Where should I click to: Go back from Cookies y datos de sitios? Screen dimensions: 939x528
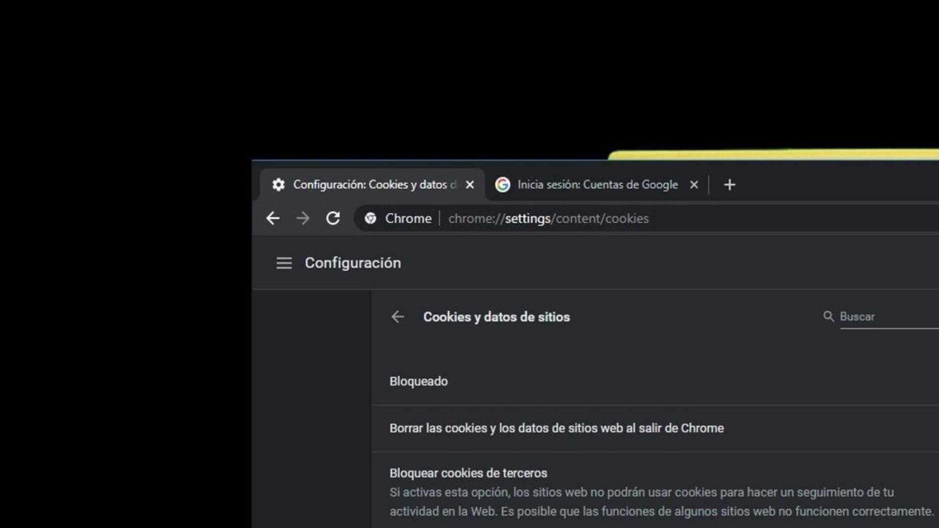(x=398, y=317)
